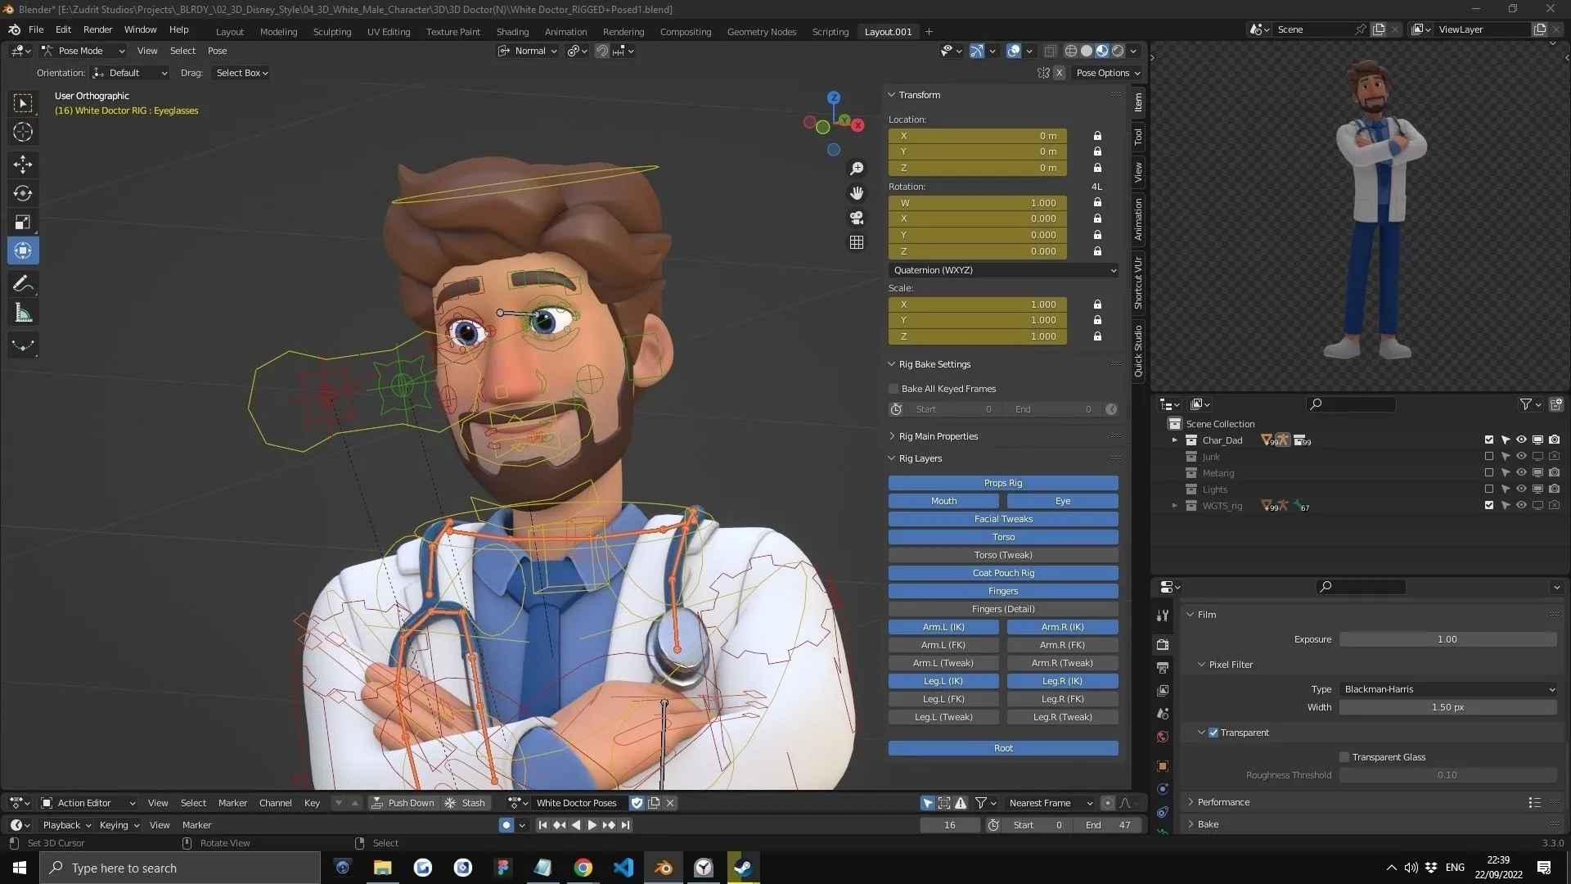Viewport: 1571px width, 884px height.
Task: Enable the Bake All Keyed Frames checkbox
Action: click(894, 389)
